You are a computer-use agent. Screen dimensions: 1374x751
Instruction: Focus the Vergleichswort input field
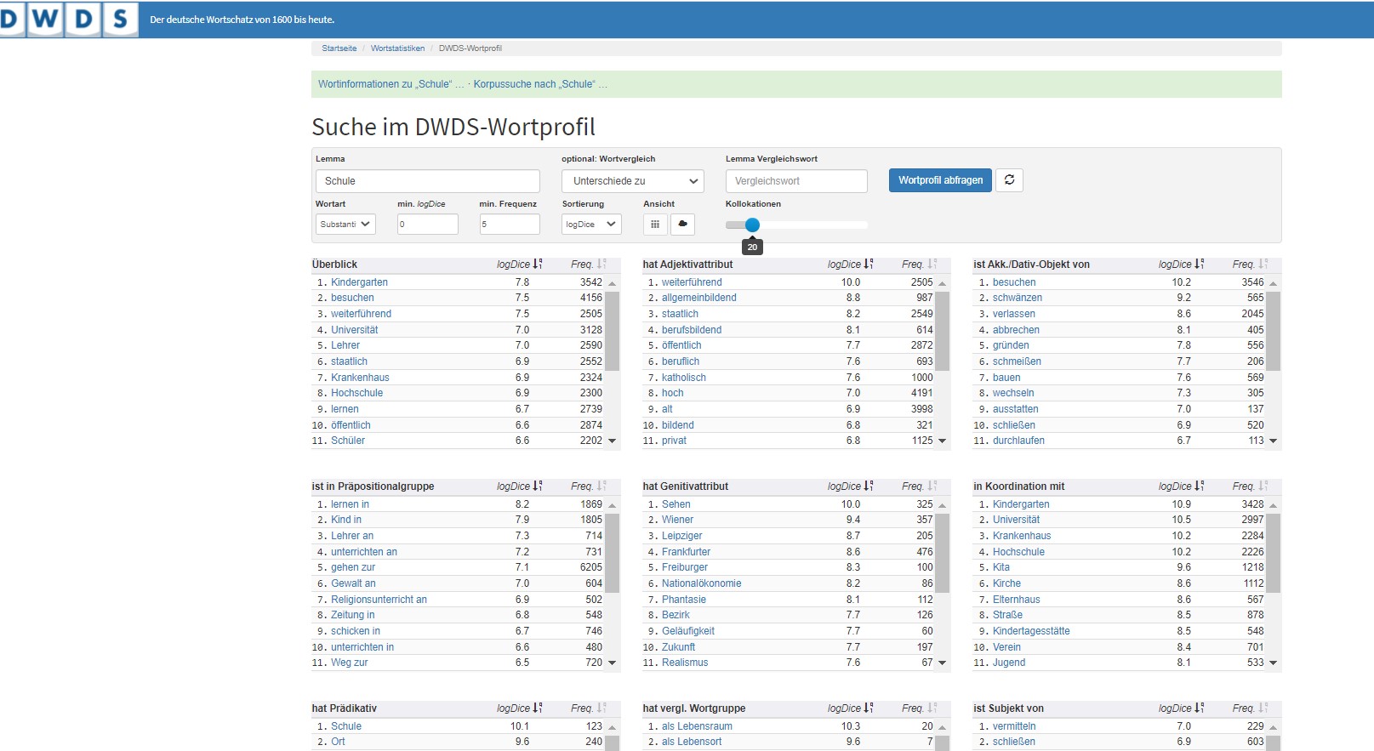[x=796, y=181]
